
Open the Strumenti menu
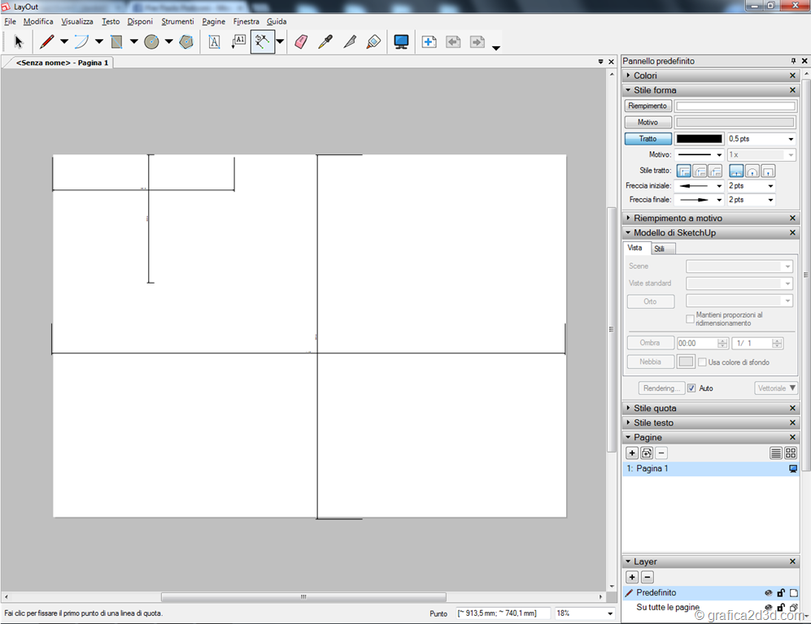[177, 21]
